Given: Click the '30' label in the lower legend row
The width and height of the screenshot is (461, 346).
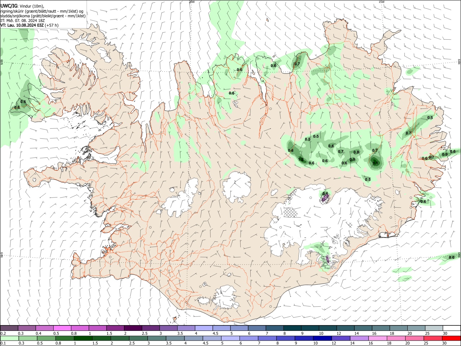Looking at the screenshot, I should coord(444,343).
